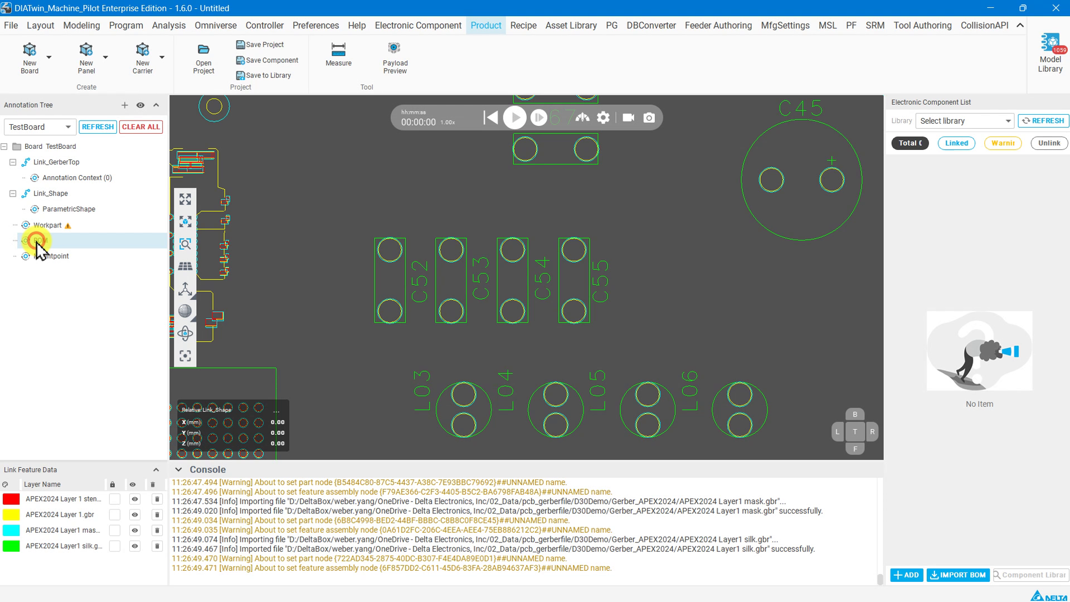
Task: Click the grid floor viewport icon
Action: point(185,266)
